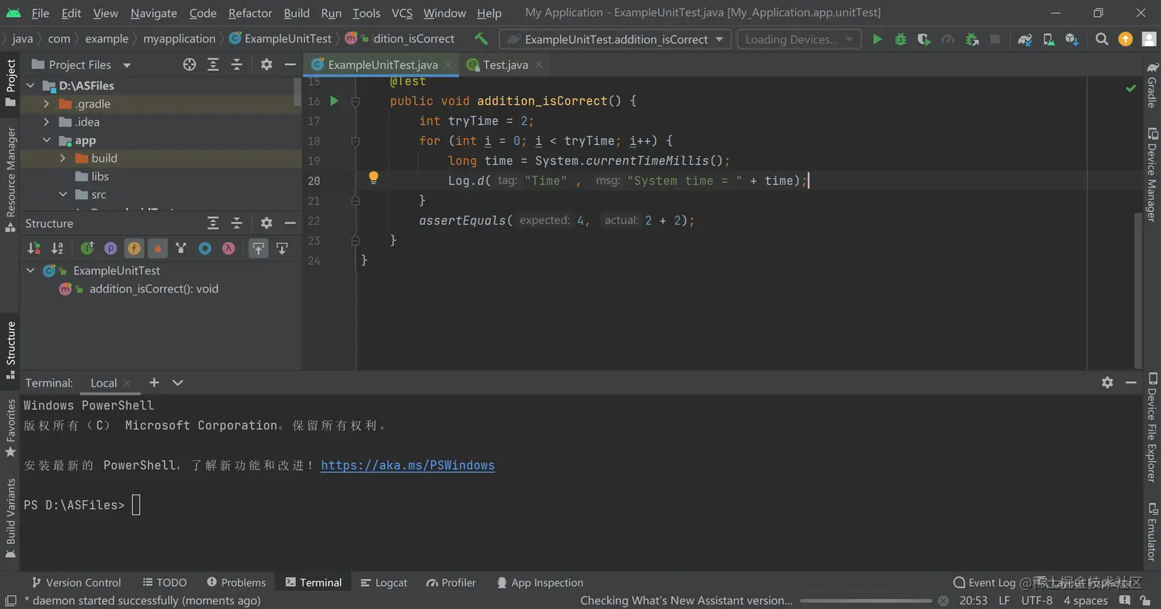Toggle Sort by Visibility in Structure
This screenshot has width=1161, height=609.
click(34, 248)
